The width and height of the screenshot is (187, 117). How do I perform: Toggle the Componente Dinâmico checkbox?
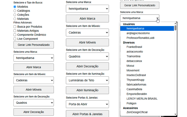coord(15,35)
